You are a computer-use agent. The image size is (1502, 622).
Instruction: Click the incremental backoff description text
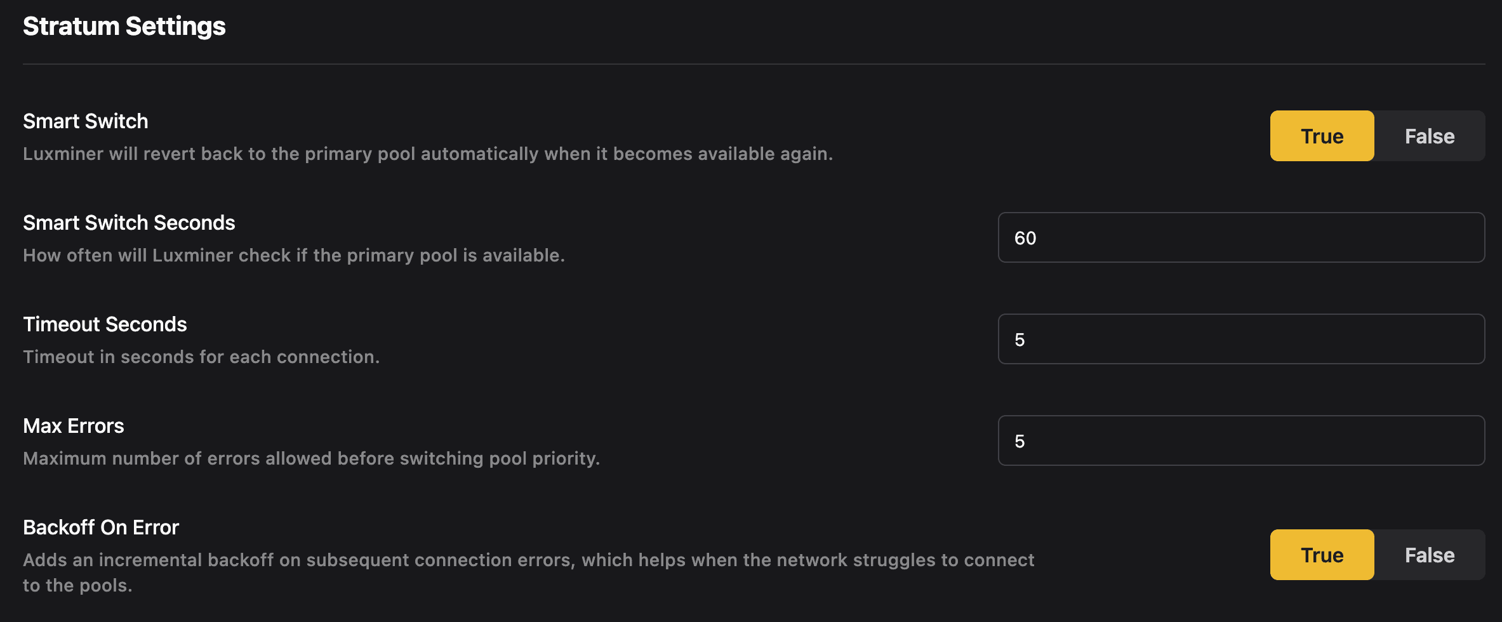(x=528, y=560)
